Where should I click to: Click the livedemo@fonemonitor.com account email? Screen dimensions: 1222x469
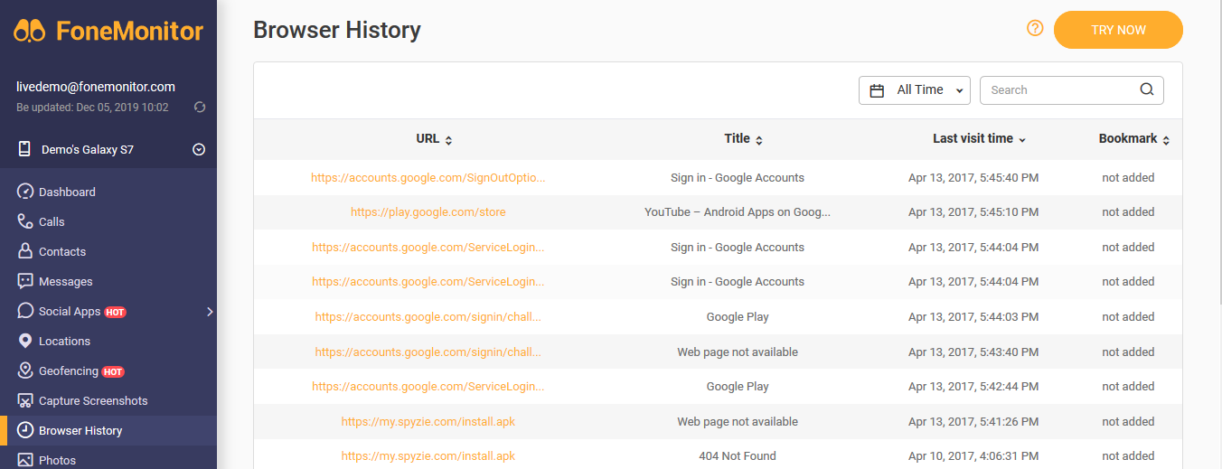pyautogui.click(x=96, y=87)
